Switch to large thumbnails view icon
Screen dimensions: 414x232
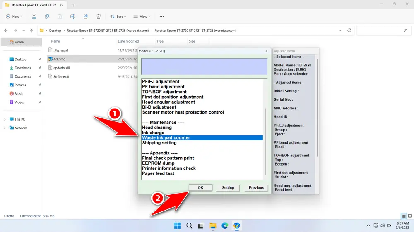410,216
